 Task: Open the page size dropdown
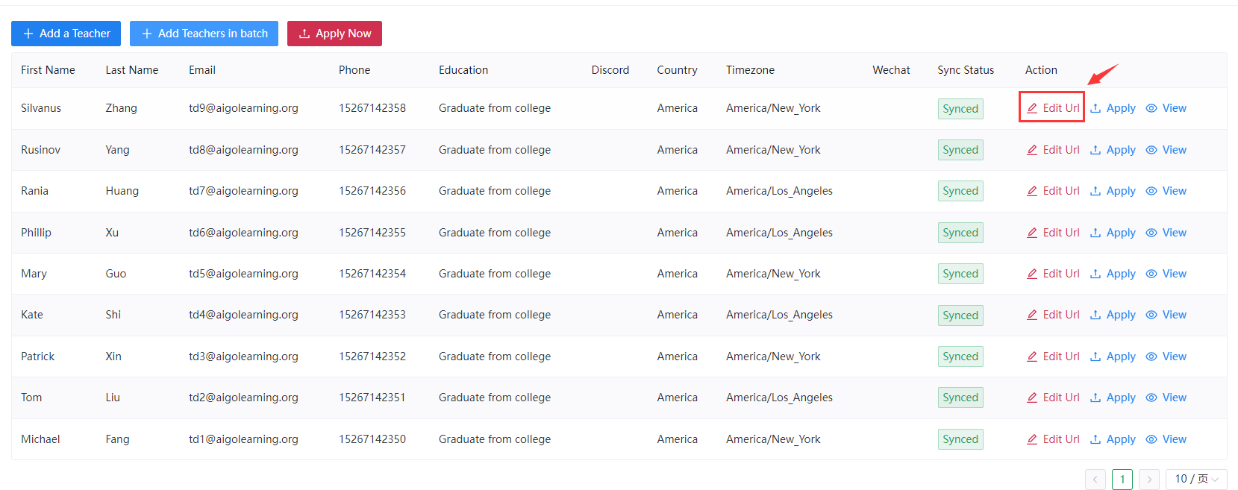pos(1195,479)
